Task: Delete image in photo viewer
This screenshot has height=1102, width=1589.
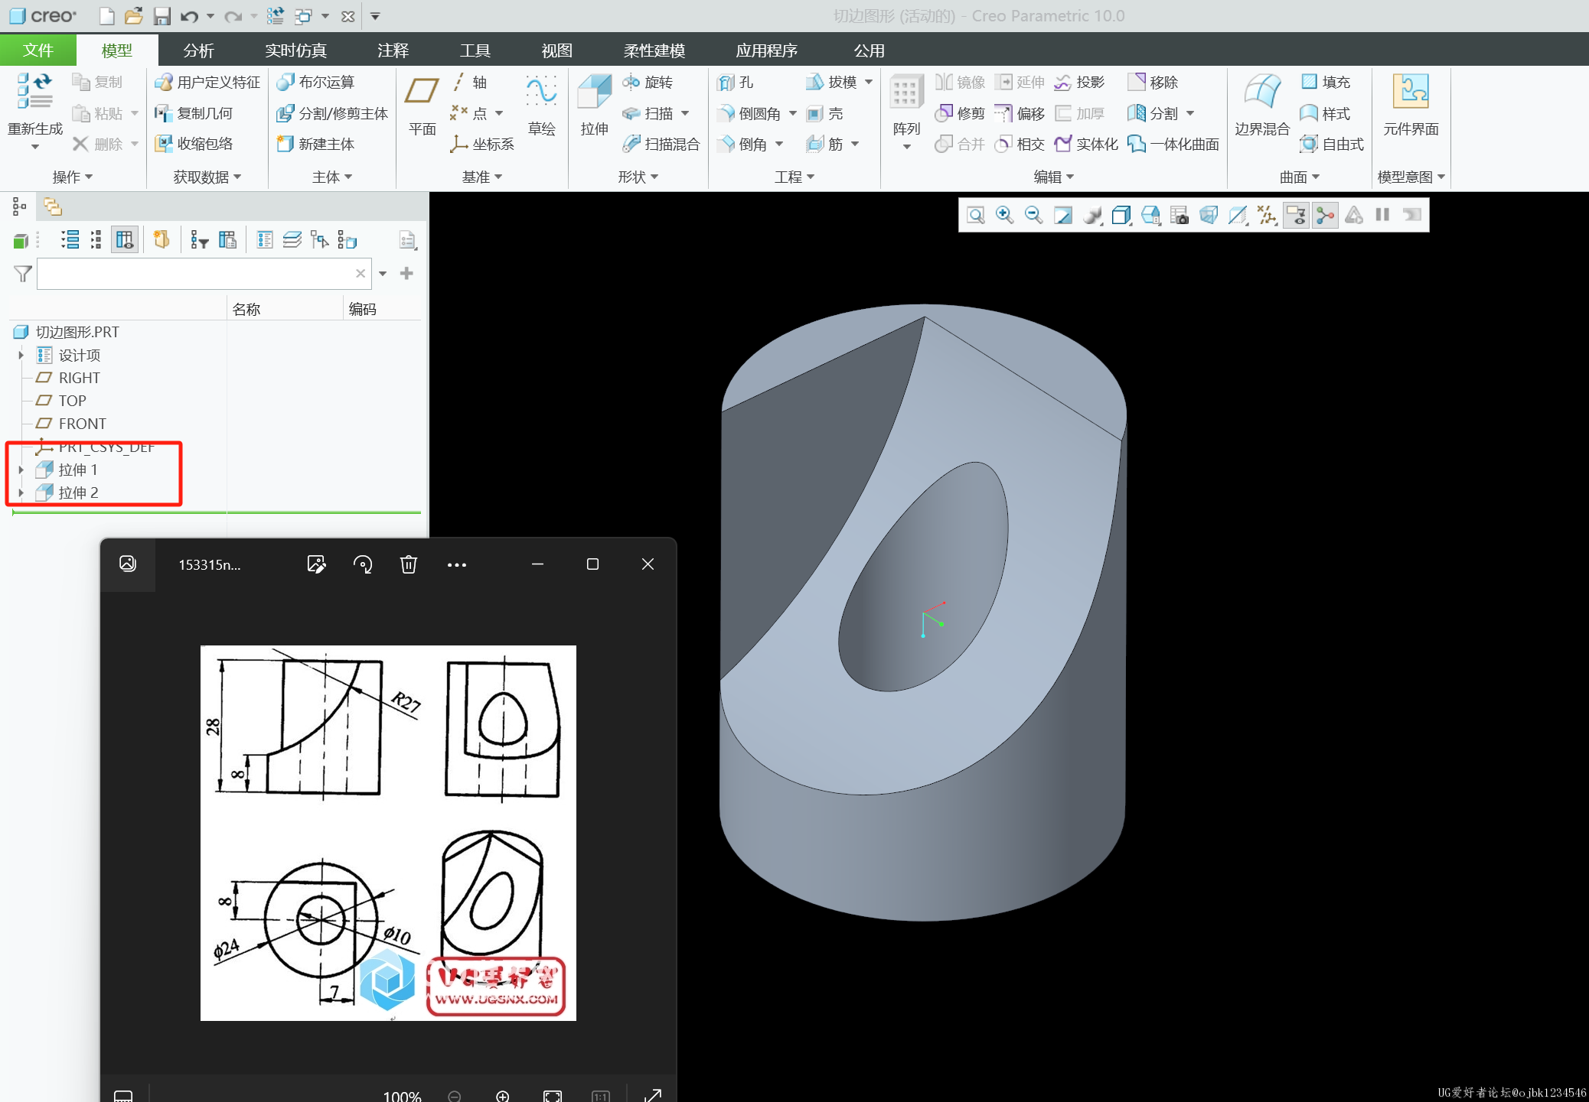Action: tap(409, 564)
